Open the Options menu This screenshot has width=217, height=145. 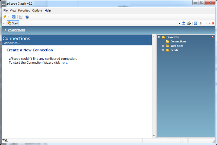(x=37, y=11)
